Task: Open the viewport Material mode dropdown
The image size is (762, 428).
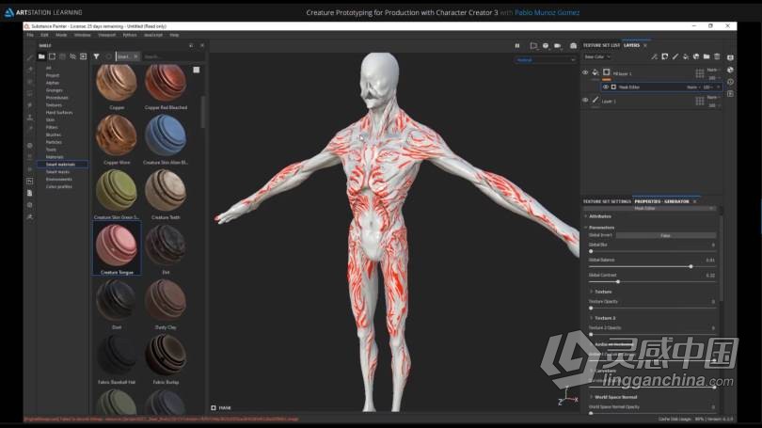Action: point(546,60)
